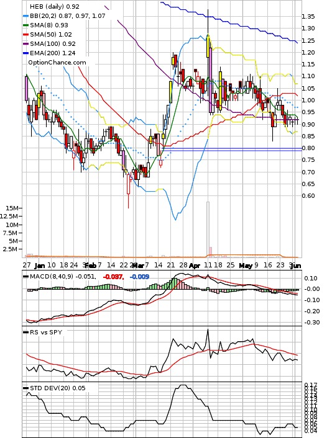
Task: Click the 10M volume axis label
Action: [x=12, y=225]
